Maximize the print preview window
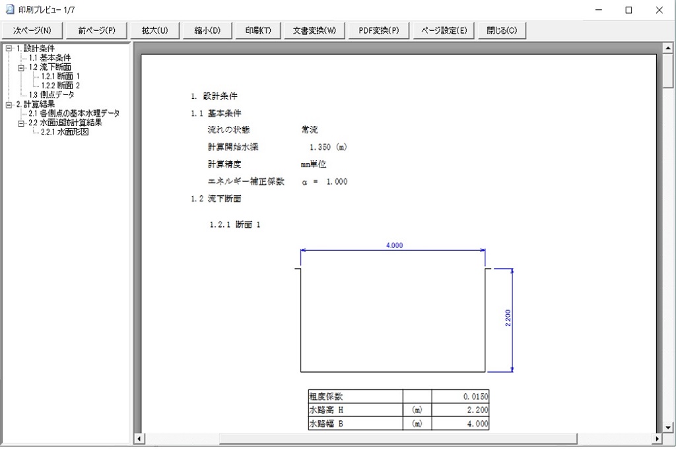The height and width of the screenshot is (450, 676). click(628, 10)
